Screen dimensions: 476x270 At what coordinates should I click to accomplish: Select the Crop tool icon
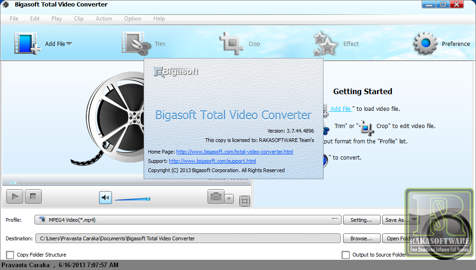click(231, 44)
